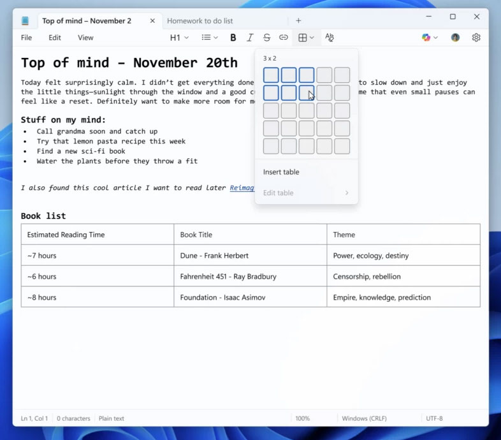Click the Dune - Frank Herbert cell
Viewport: 501px width, 440px height.
click(x=250, y=255)
